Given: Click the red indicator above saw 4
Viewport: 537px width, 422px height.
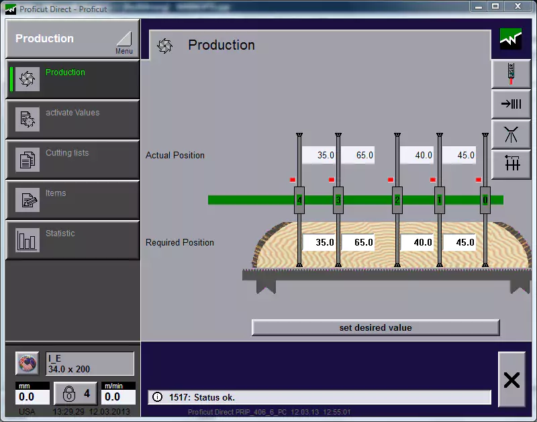Looking at the screenshot, I should pyautogui.click(x=293, y=180).
